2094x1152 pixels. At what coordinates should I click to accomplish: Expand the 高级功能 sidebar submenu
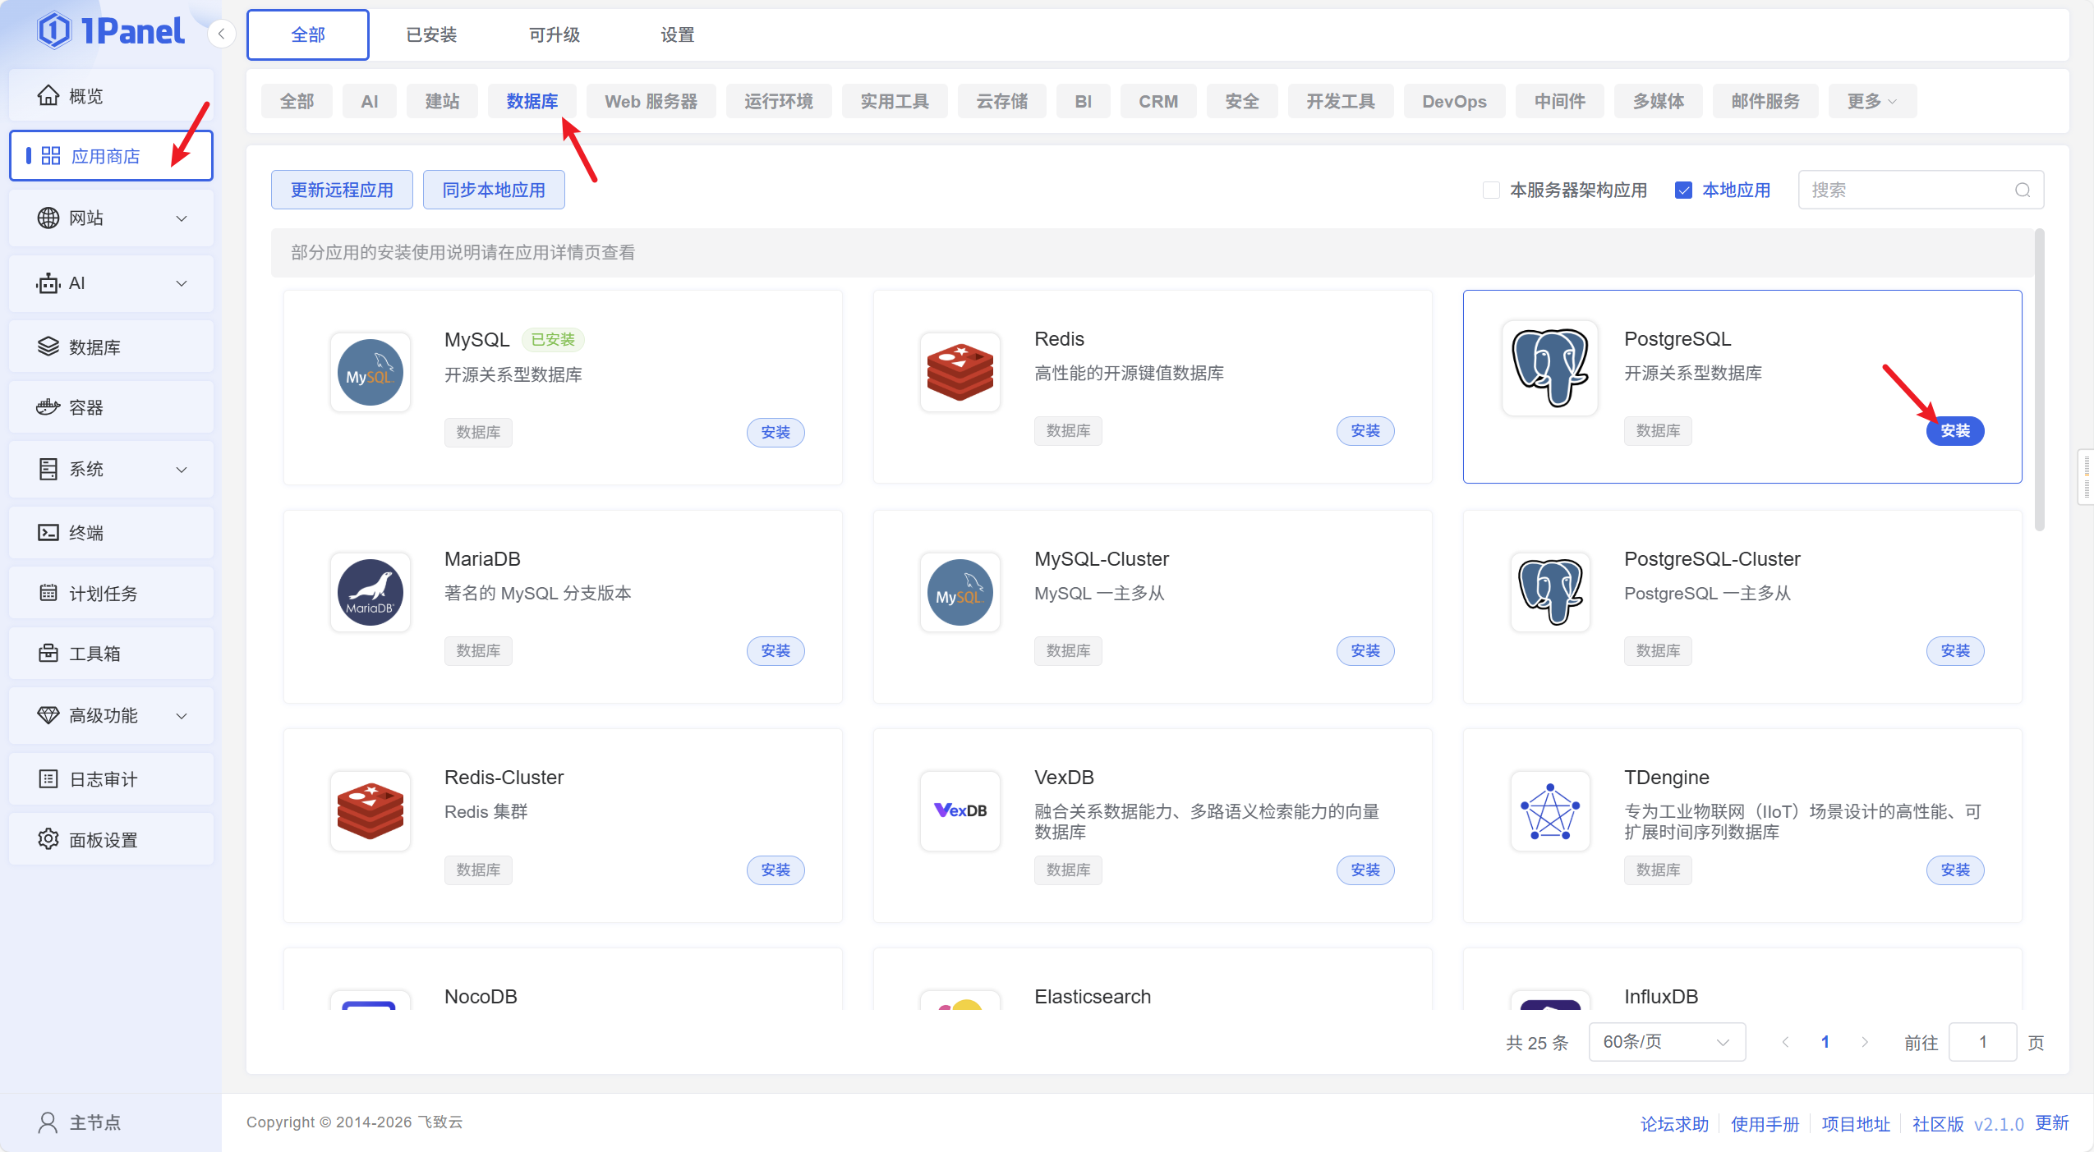tap(182, 716)
